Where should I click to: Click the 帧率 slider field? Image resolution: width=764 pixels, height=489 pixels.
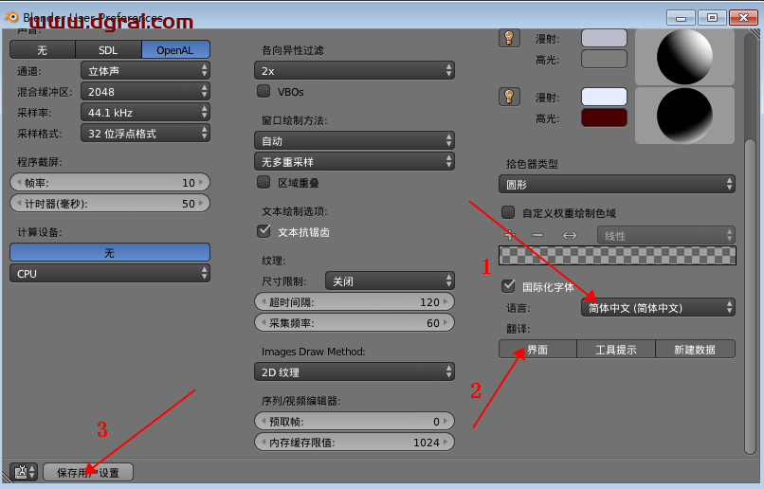(x=109, y=183)
